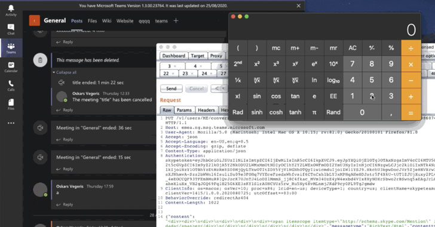435x227 pixels.
Task: Reply under the cancelled meeting "title" message
Action: [x=65, y=110]
